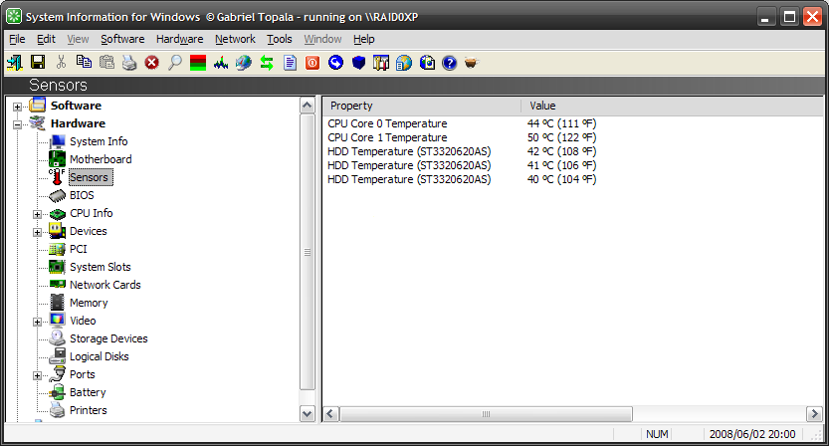Screen dimensions: 829x446
Task: Expand the Devices node
Action: 37,232
